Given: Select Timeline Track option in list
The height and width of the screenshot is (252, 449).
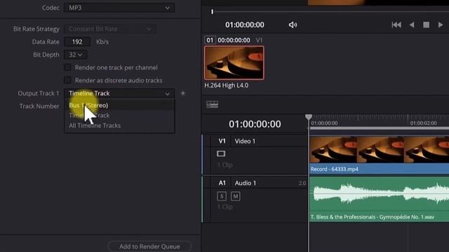Looking at the screenshot, I should click(119, 115).
